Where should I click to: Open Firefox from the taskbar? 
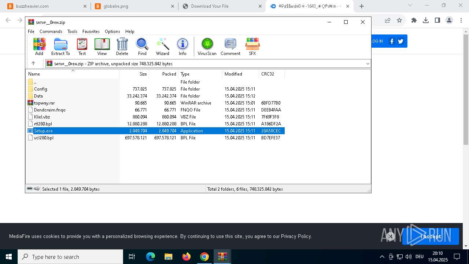[187, 257]
